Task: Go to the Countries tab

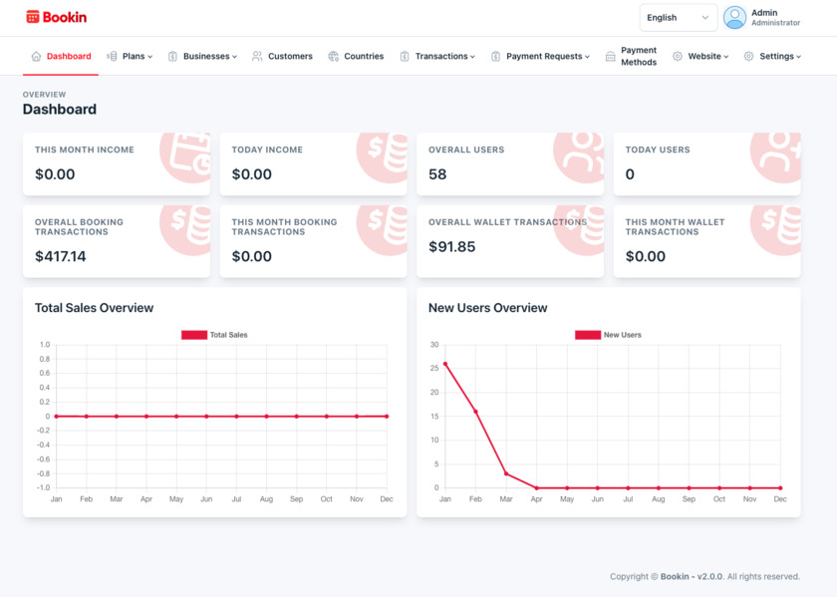Action: coord(356,56)
